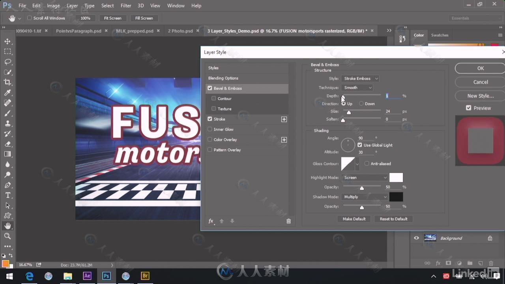Click move effect down arrow in Layer Style
Image resolution: width=505 pixels, height=284 pixels.
click(232, 221)
